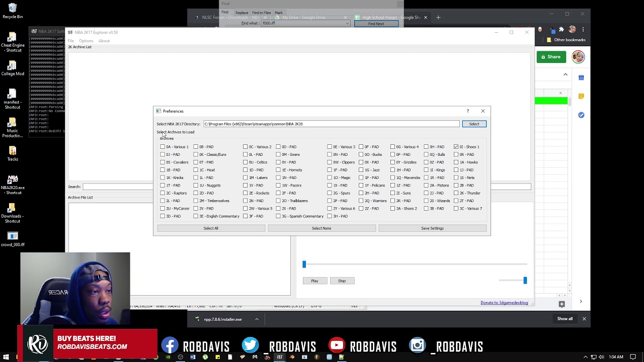The image size is (644, 362).
Task: Click Chrome profile avatar in toolbar
Action: coord(572,29)
